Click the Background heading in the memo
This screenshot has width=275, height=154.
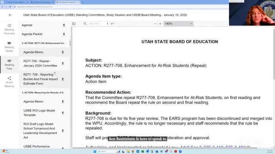click(98, 113)
